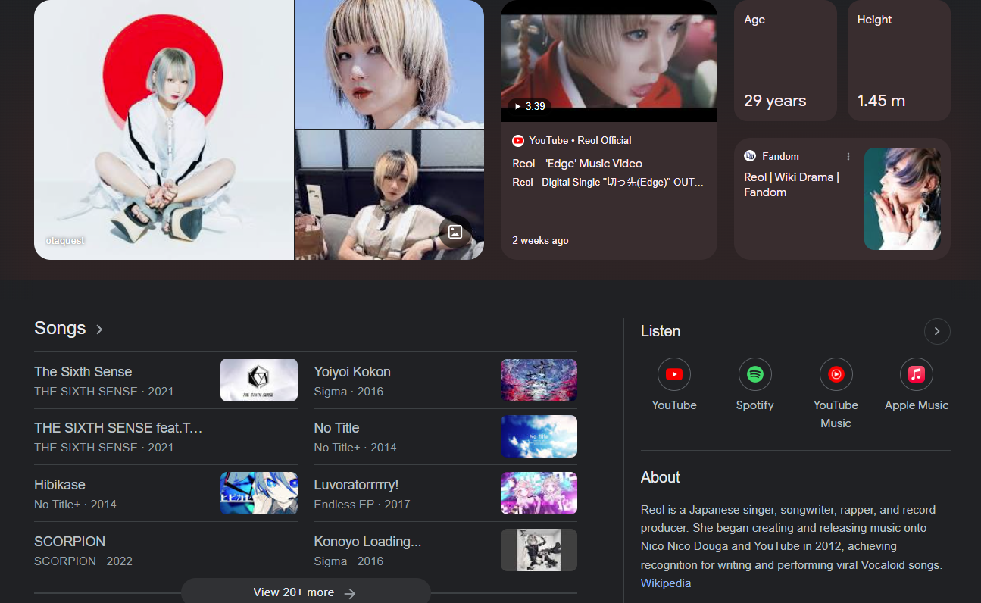981x603 pixels.
Task: Click the Apple Music label
Action: 917,405
